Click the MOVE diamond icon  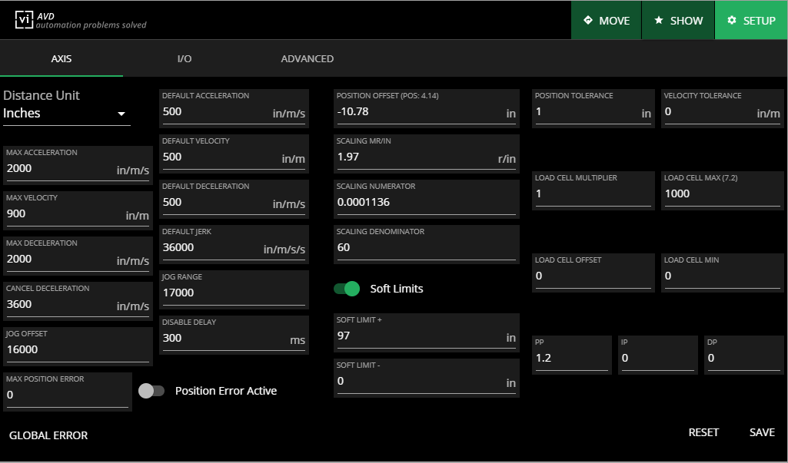click(588, 20)
